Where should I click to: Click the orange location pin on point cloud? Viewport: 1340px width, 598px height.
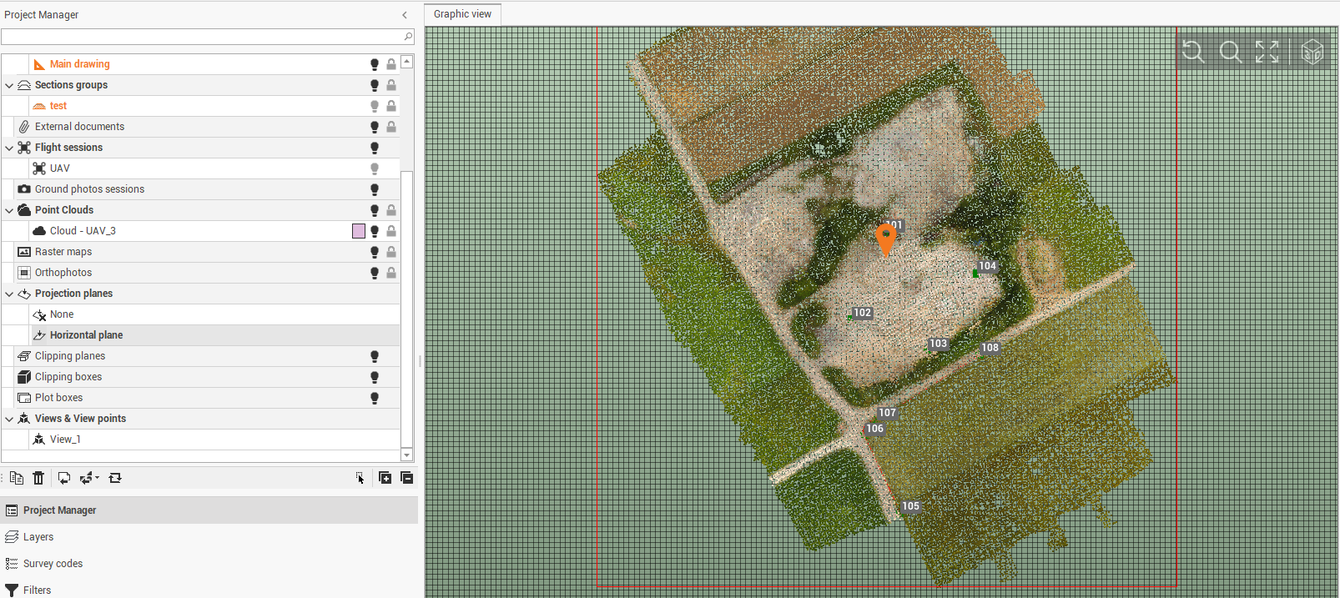point(885,238)
